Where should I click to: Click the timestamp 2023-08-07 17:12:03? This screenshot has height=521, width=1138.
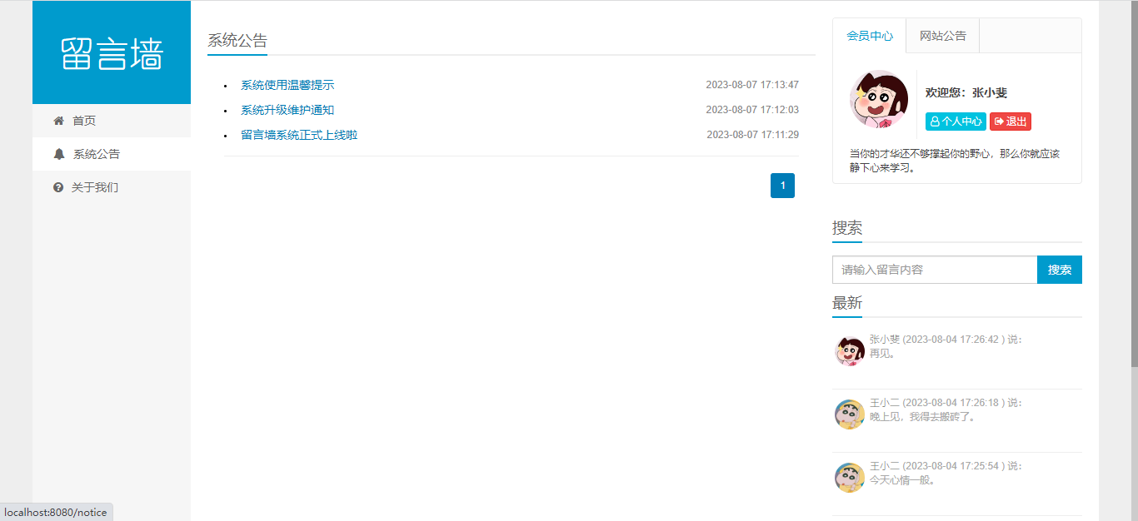[752, 110]
